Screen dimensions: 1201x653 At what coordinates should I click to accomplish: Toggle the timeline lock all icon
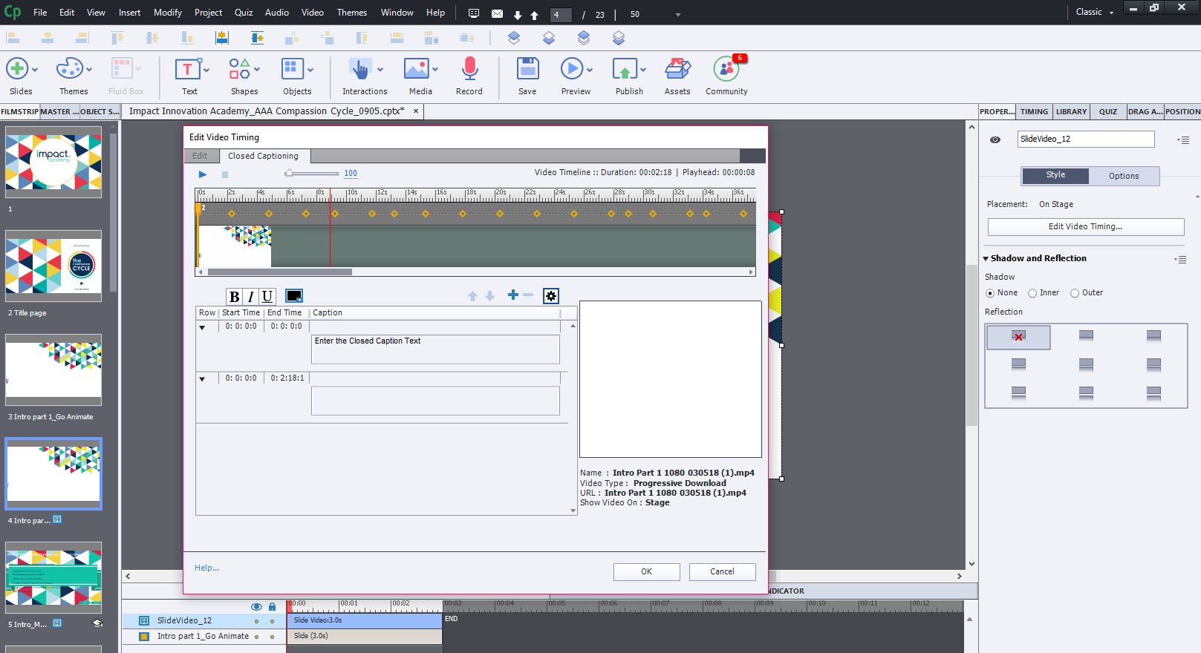272,606
